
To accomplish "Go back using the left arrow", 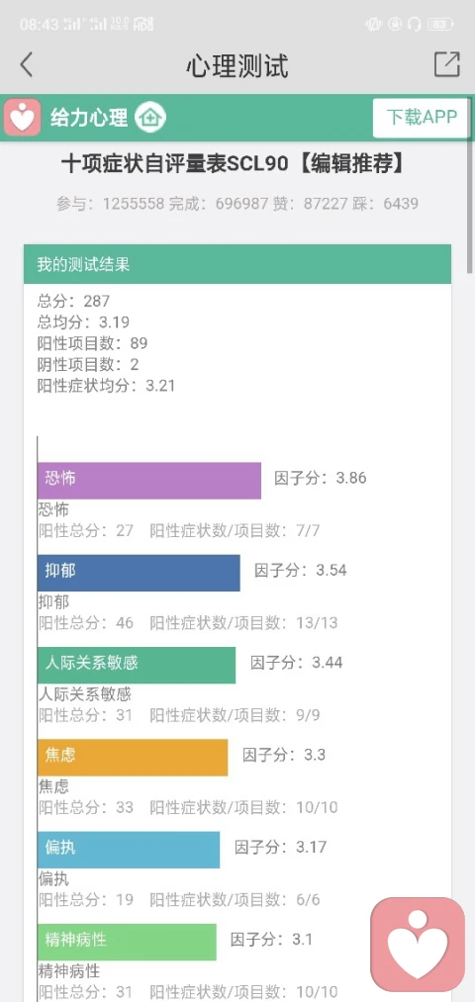I will 26,65.
